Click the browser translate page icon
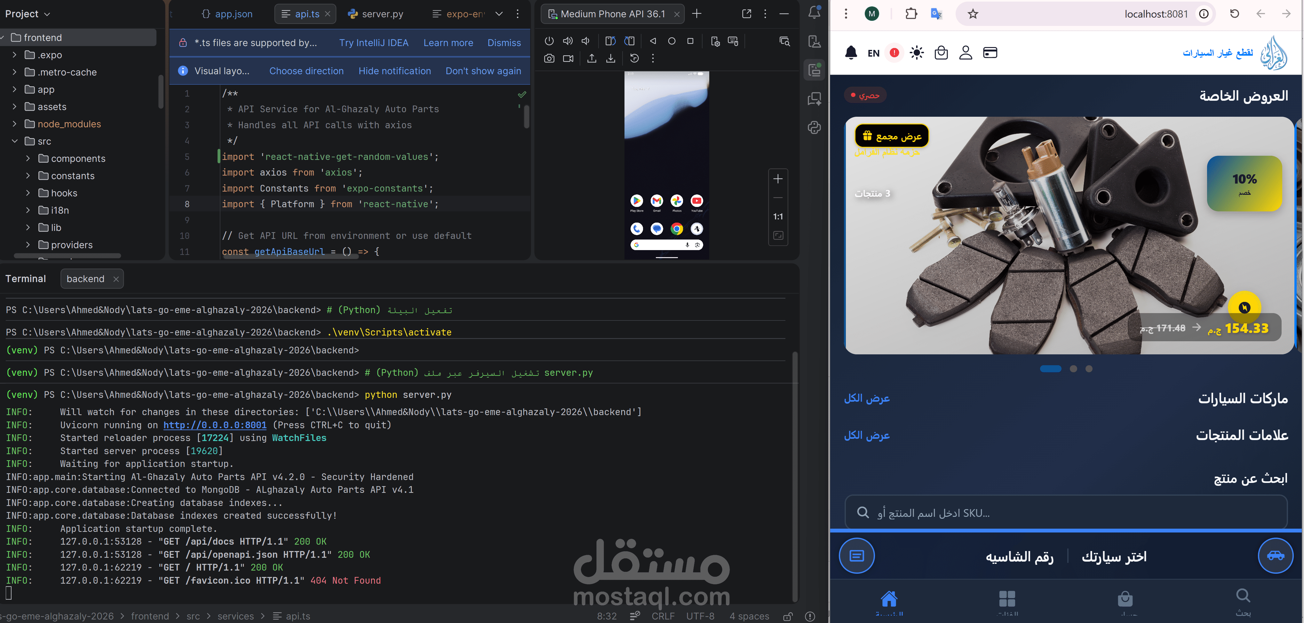1304x623 pixels. 936,14
